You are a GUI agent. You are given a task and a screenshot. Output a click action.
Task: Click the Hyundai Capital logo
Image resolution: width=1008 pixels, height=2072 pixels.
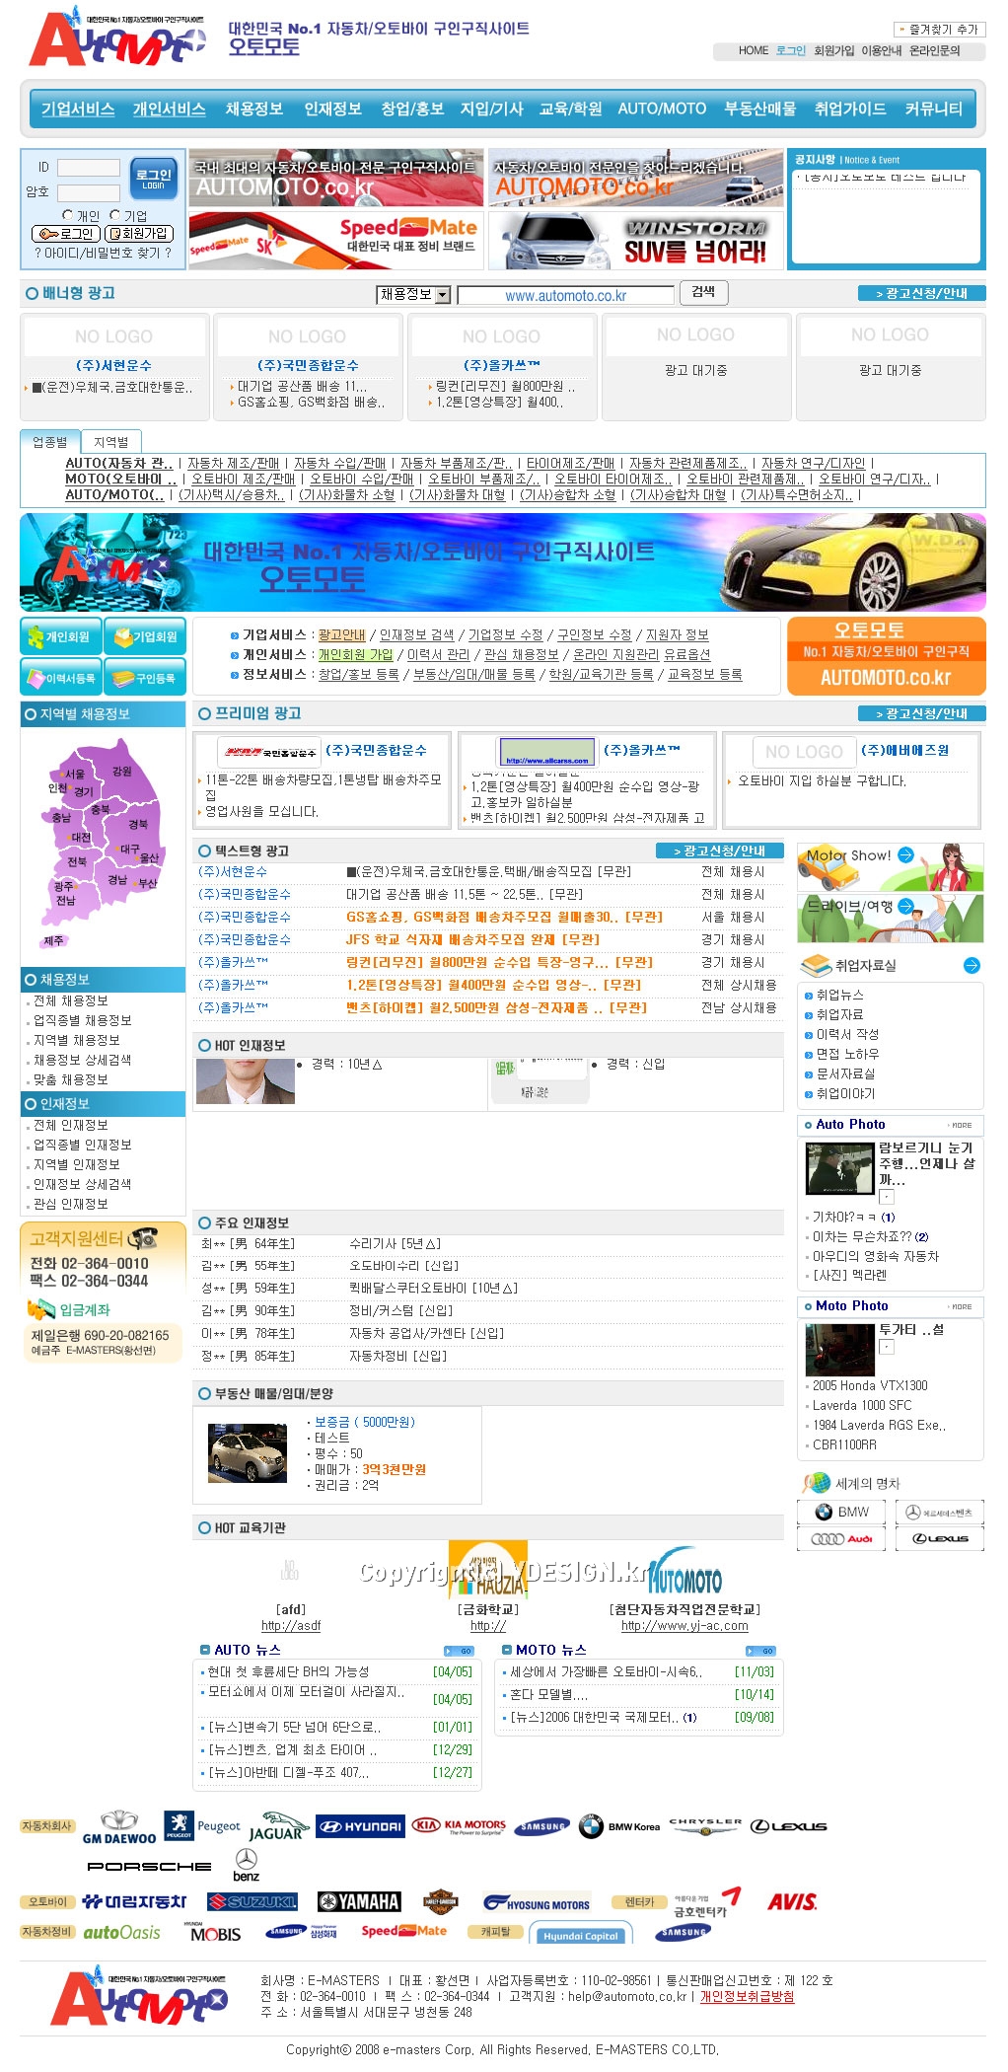[x=581, y=1935]
